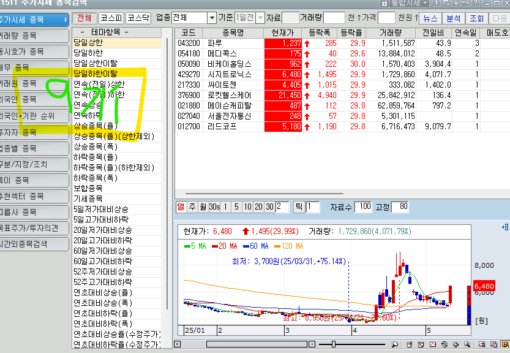This screenshot has width=510, height=353.
Task: Click the help question mark icon
Action: pos(476,3)
